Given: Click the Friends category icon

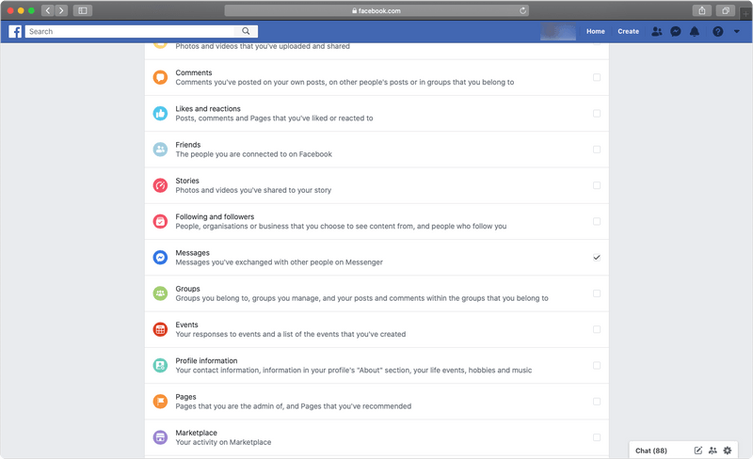Looking at the screenshot, I should pyautogui.click(x=160, y=150).
